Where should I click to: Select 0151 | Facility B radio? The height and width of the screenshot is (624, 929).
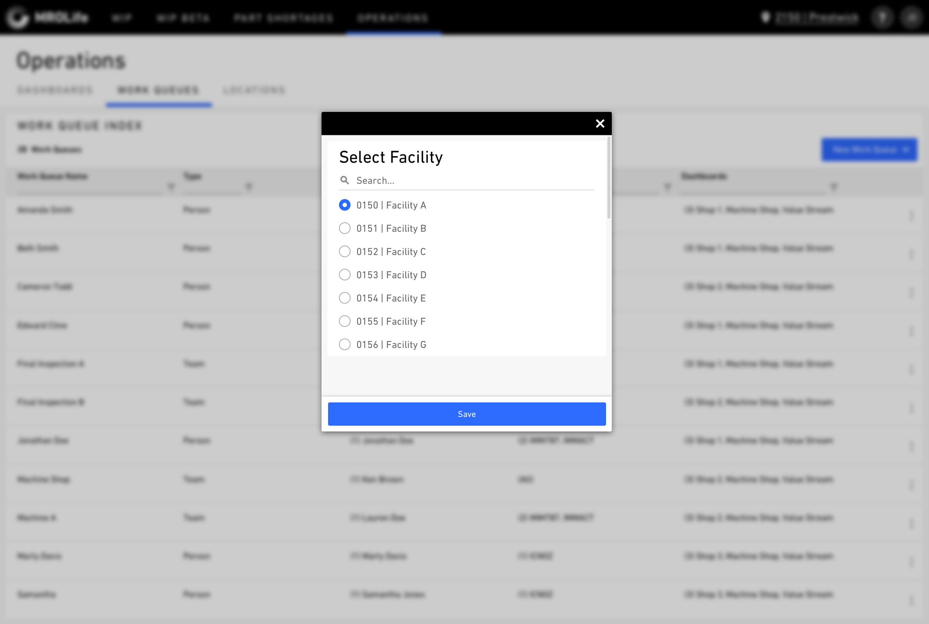[x=345, y=228]
